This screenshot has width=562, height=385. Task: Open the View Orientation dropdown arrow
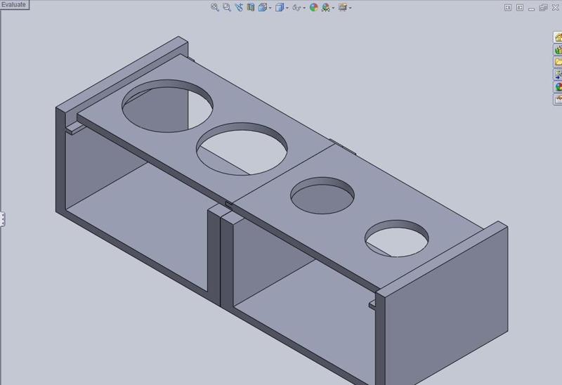tap(270, 8)
